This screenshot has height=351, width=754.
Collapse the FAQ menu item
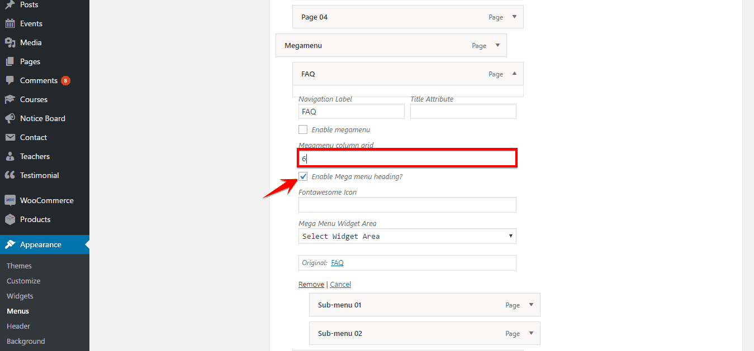coord(514,74)
